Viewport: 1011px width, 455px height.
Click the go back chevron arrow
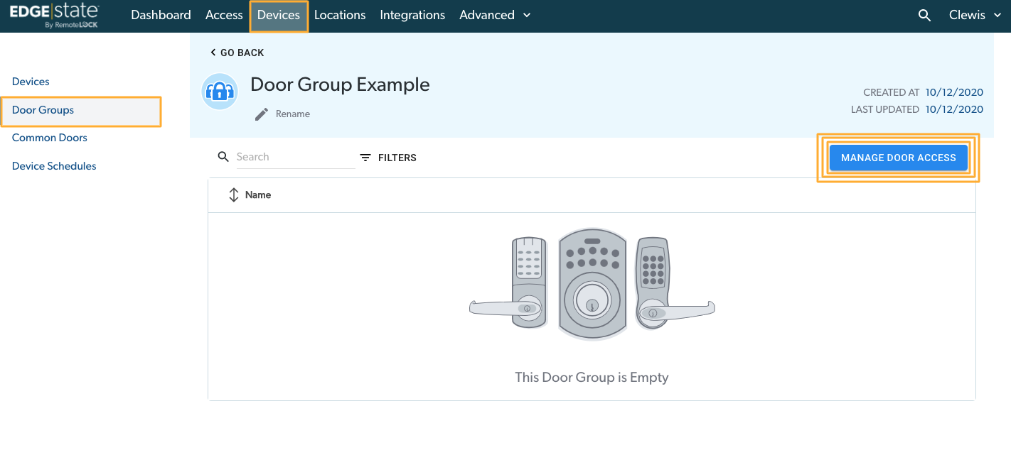(x=213, y=53)
